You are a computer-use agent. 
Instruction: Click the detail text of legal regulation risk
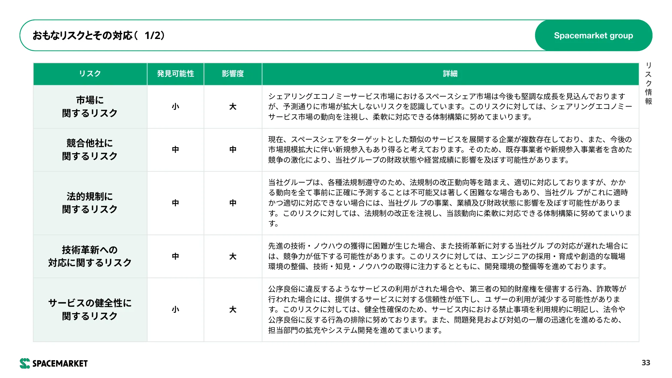(450, 203)
